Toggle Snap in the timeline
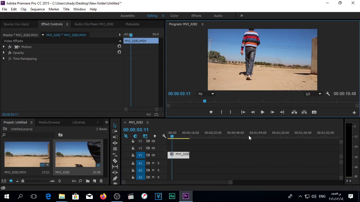This screenshot has width=360, height=202. [x=135, y=136]
